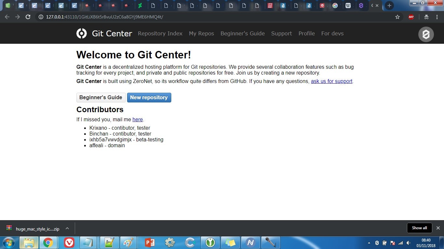
Task: Open the Action Center flag icon
Action: click(393, 243)
